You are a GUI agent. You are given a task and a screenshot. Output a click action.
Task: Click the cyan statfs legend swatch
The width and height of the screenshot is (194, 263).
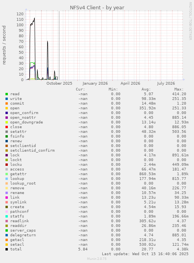pos(7,216)
